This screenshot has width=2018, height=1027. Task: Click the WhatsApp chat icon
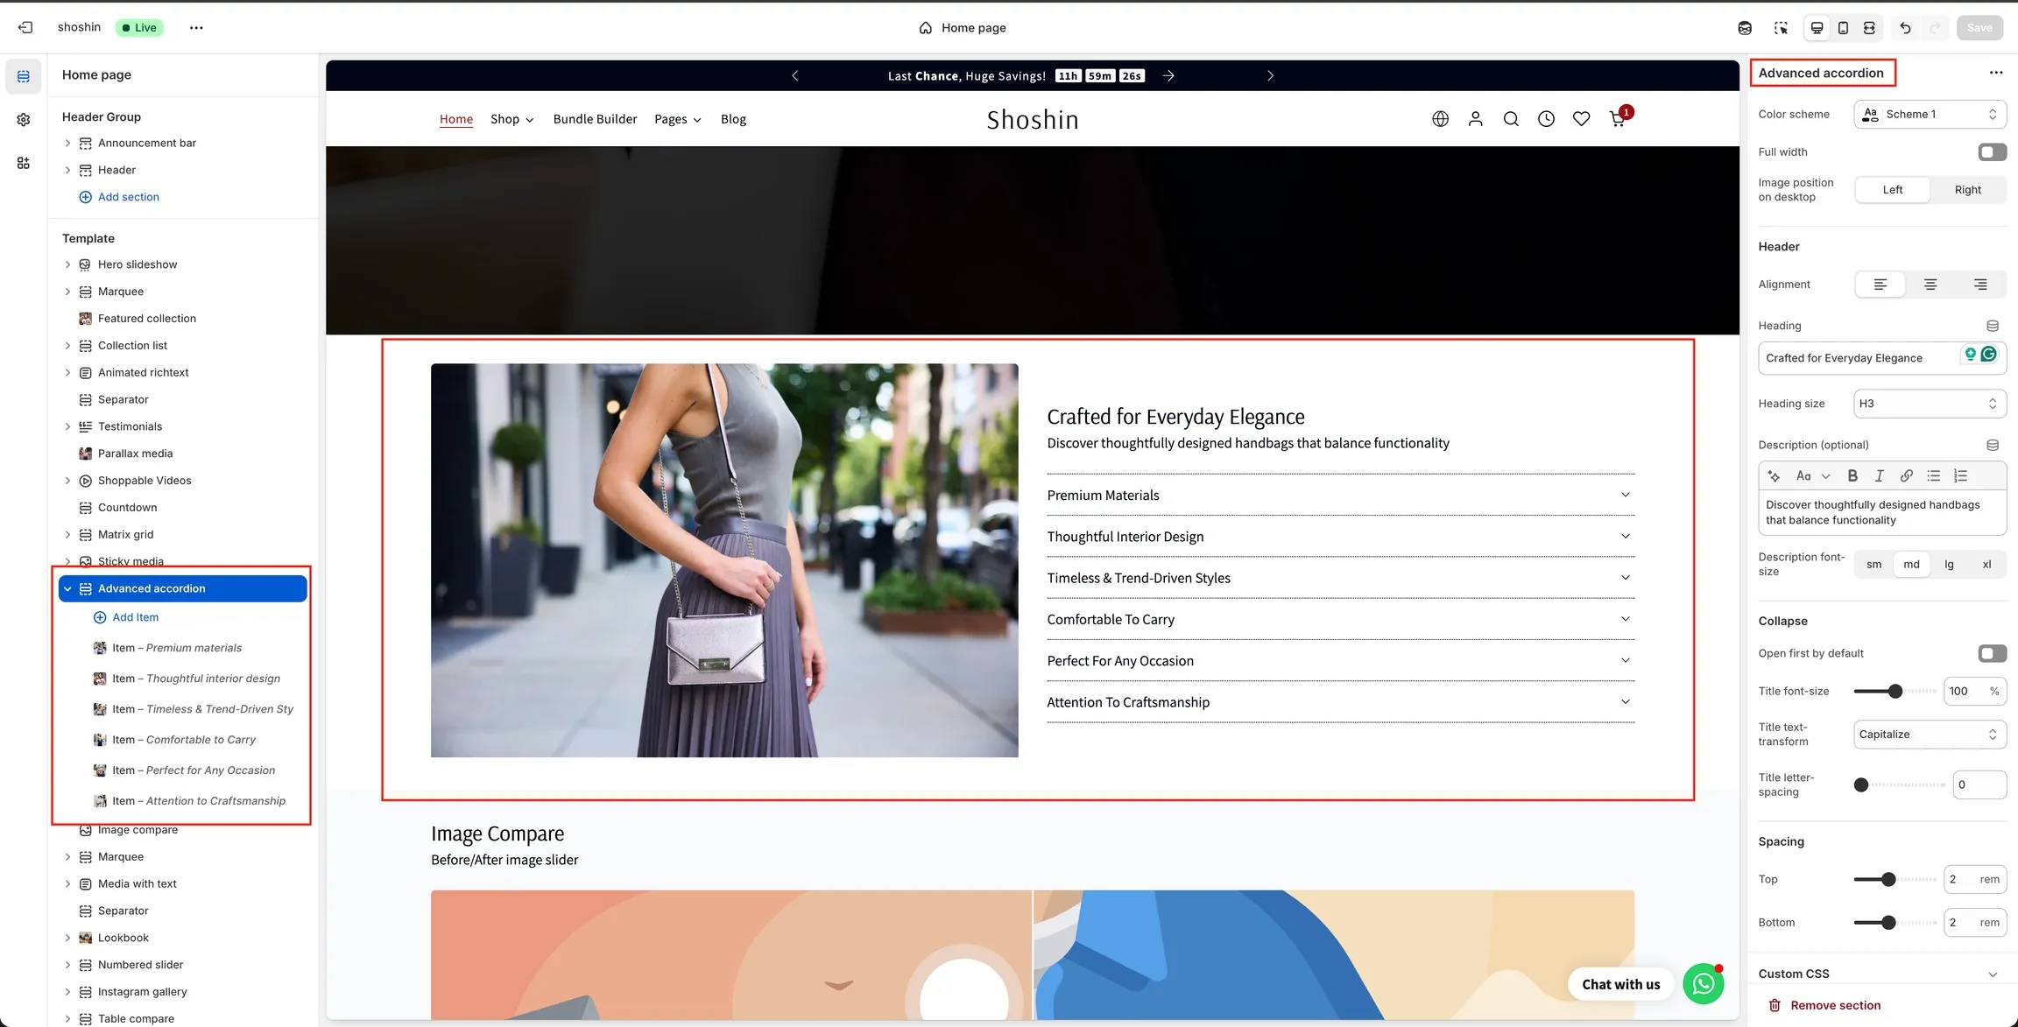pyautogui.click(x=1703, y=984)
